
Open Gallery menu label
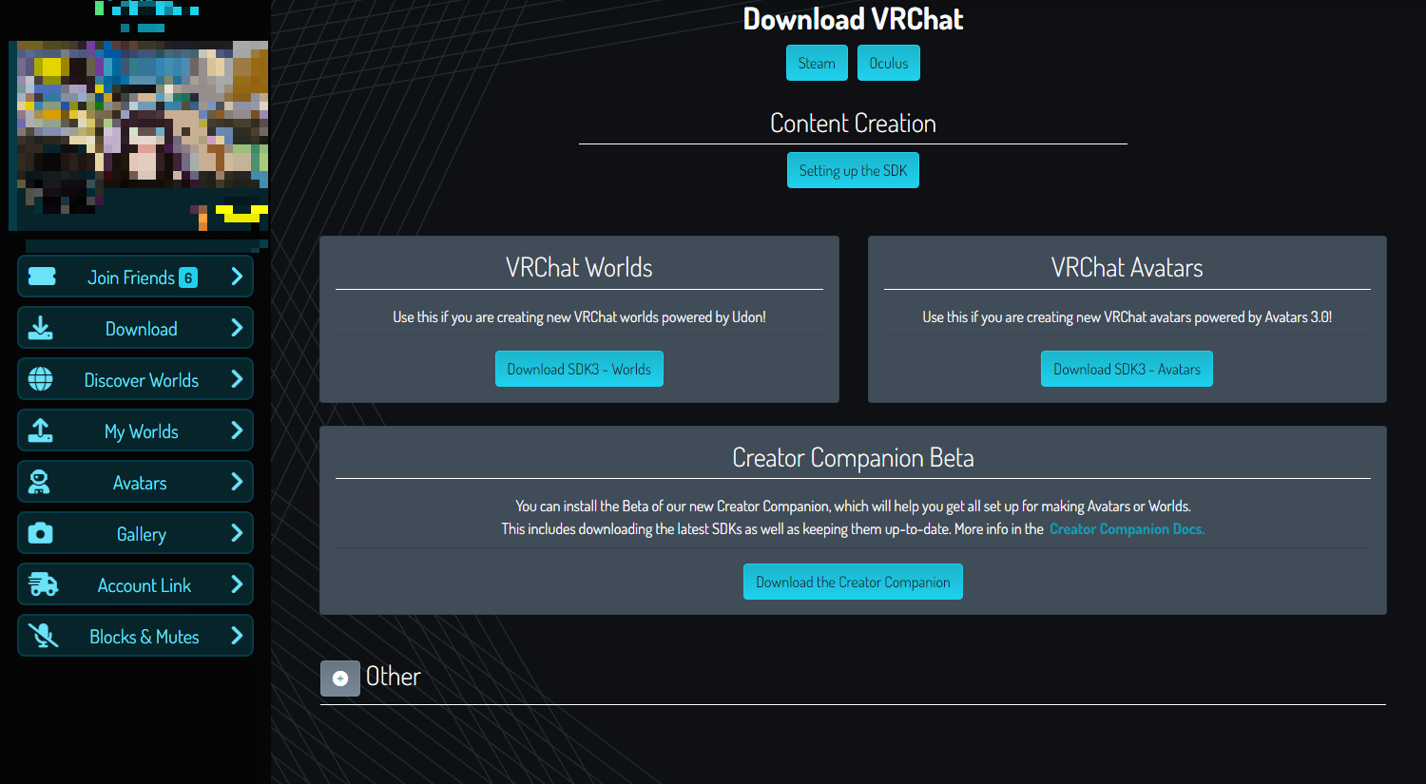pyautogui.click(x=142, y=534)
